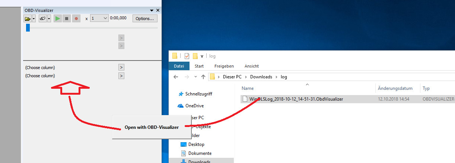This screenshot has width=455, height=163.
Task: Start playback with the green play button
Action: tap(57, 18)
